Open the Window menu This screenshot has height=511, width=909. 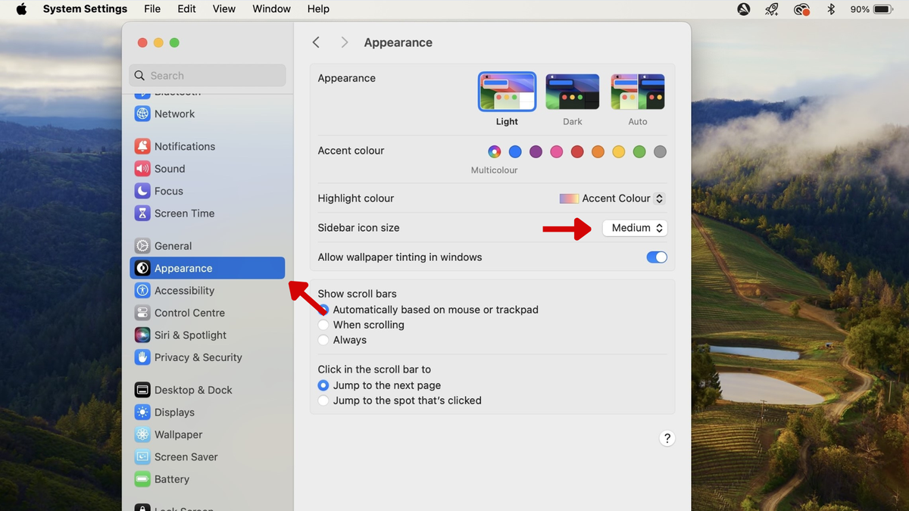(271, 9)
